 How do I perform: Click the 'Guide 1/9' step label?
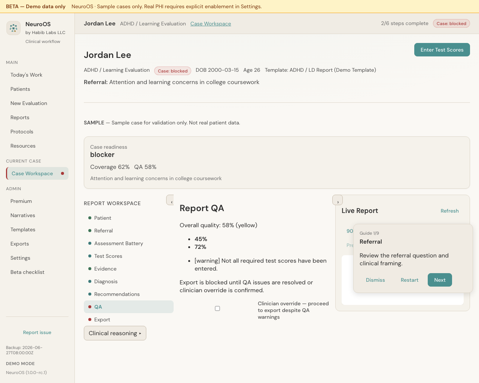point(369,233)
